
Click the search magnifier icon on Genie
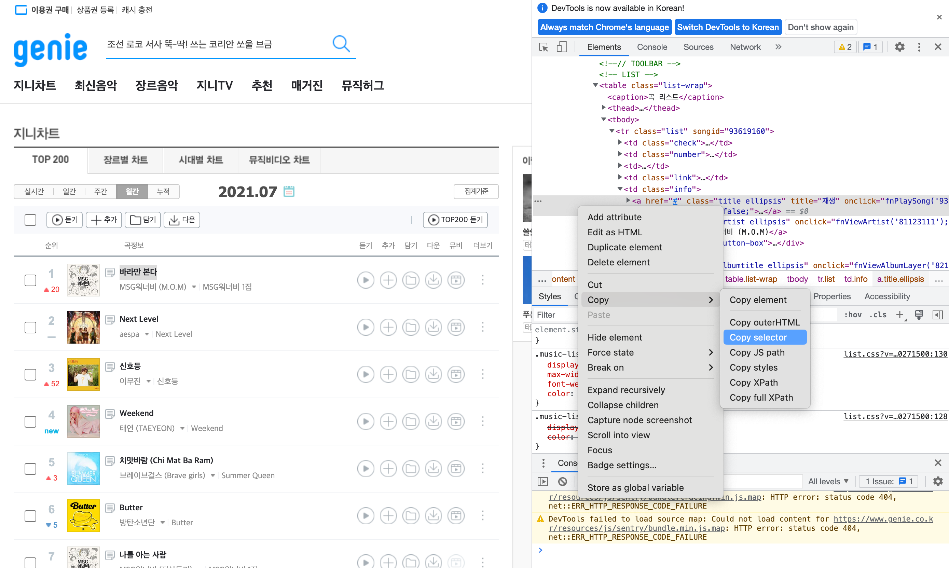point(340,44)
